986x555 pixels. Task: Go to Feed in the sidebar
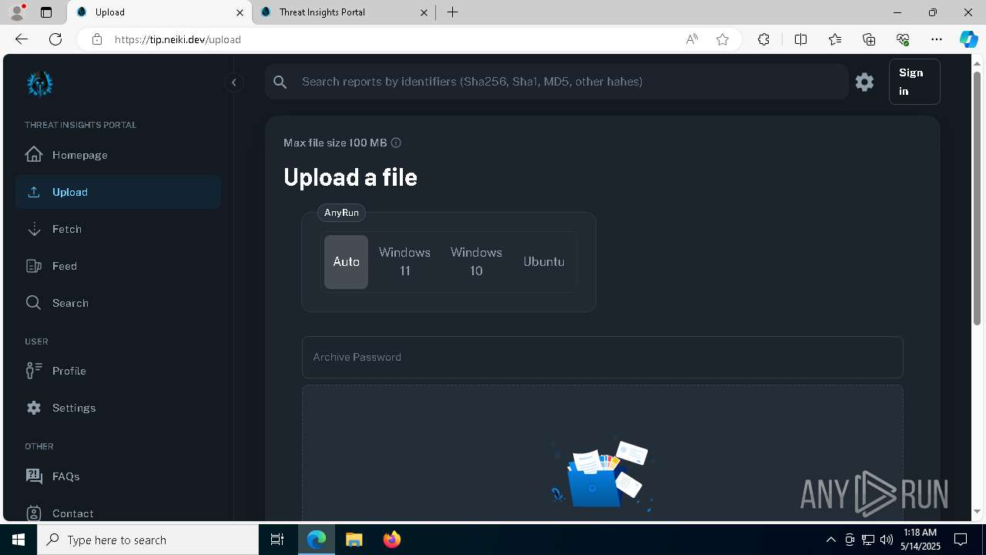click(x=118, y=266)
